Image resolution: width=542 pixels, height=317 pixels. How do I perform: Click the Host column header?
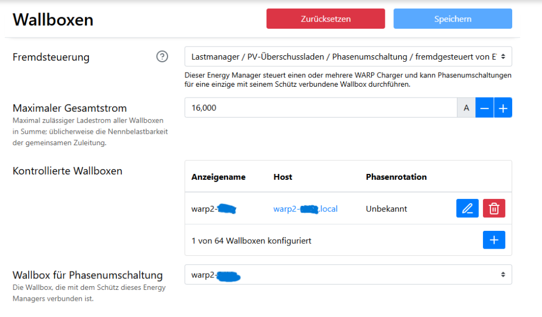(283, 177)
